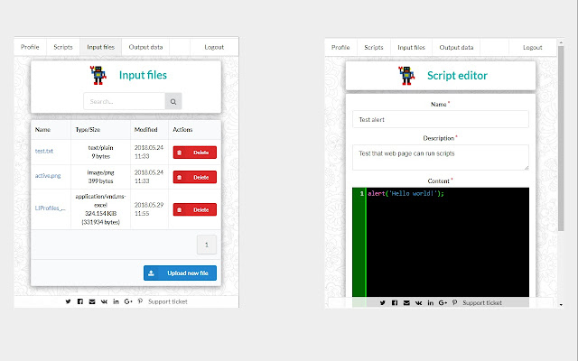Image resolution: width=578 pixels, height=361 pixels.
Task: Open Input files tab in Script editor window
Action: pyautogui.click(x=411, y=47)
